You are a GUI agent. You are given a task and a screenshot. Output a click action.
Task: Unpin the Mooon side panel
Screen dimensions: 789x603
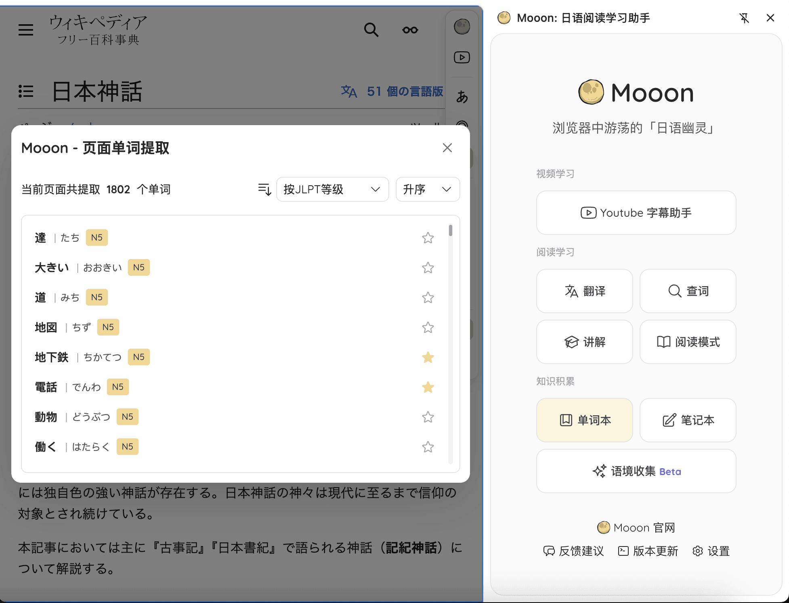coord(744,18)
